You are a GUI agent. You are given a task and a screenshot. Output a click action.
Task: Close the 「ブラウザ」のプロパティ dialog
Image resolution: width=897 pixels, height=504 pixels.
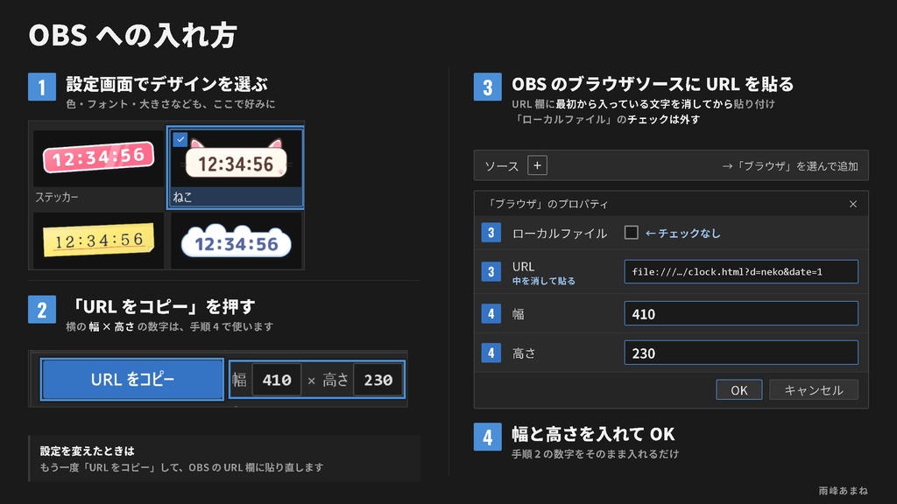coord(853,204)
